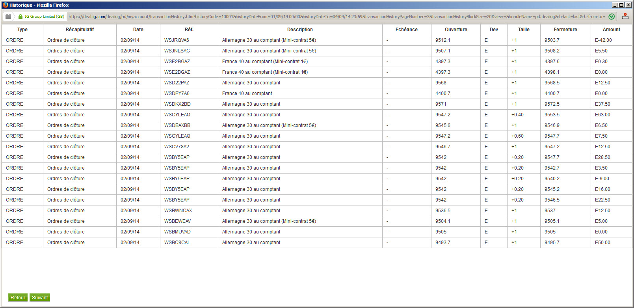Click the amount E0.30
Screen dimensions: 634x308
tap(601, 62)
